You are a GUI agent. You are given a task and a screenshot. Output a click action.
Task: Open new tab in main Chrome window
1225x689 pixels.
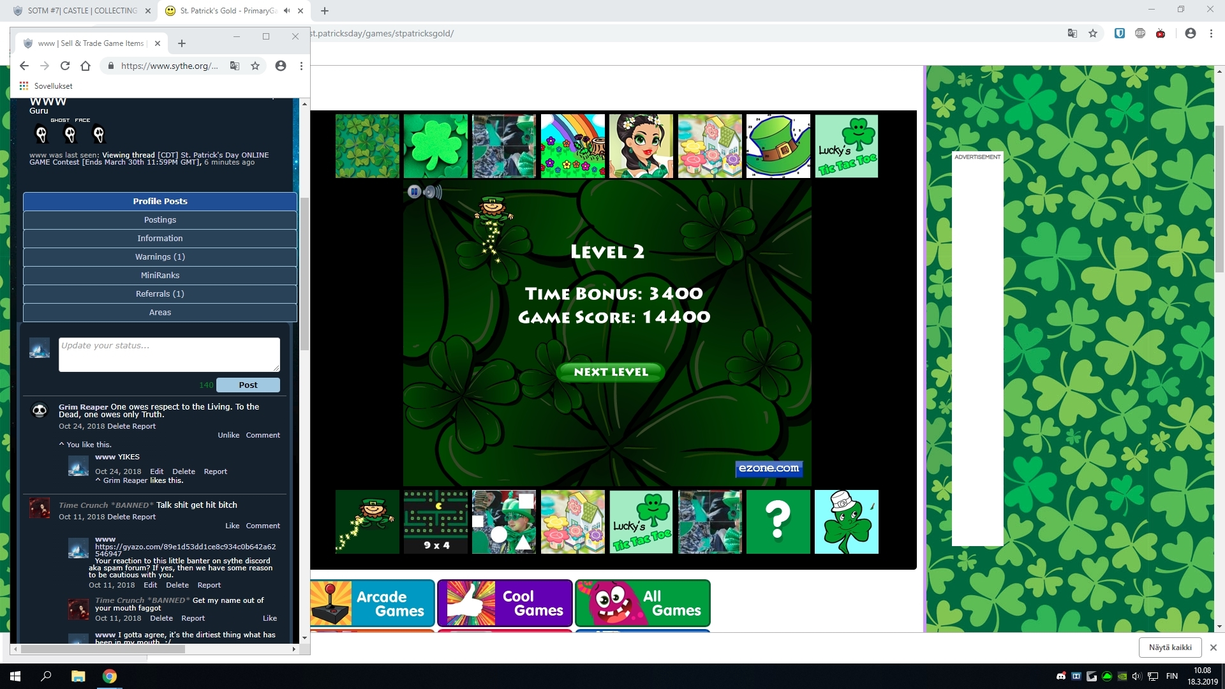325,11
